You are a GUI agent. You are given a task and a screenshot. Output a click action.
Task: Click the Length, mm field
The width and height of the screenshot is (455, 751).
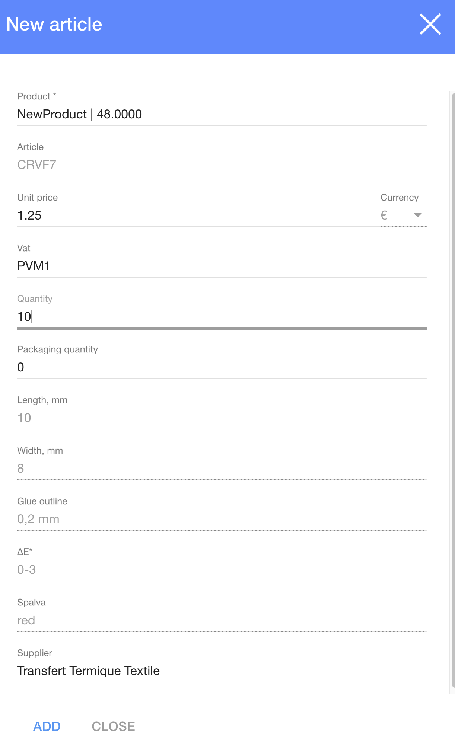(221, 418)
